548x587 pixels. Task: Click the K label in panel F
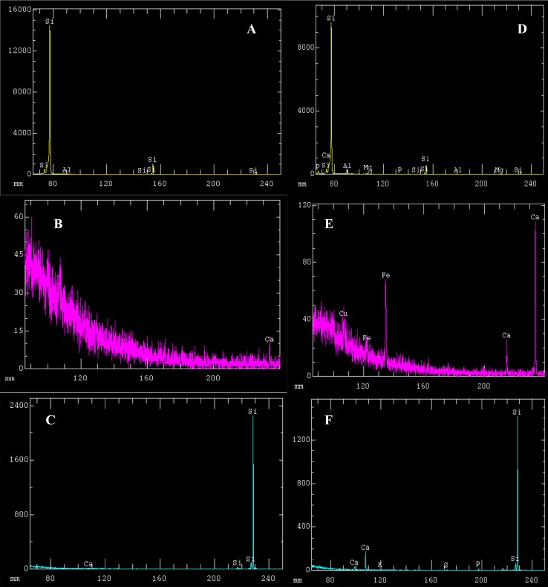coord(380,564)
